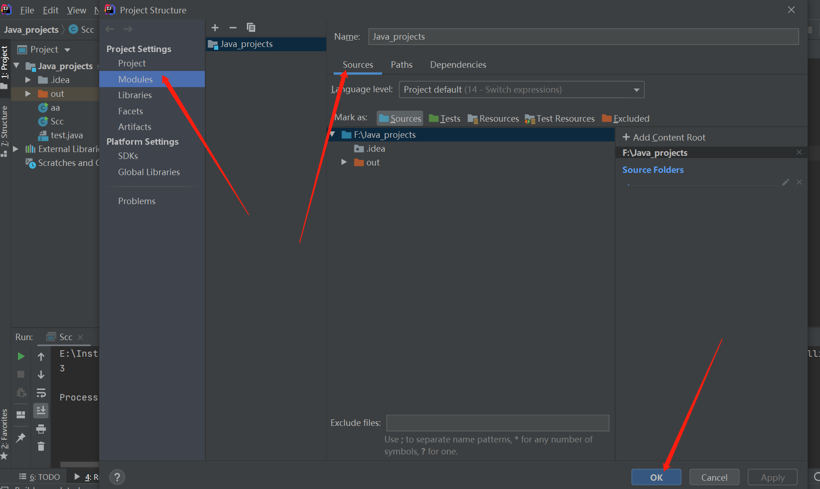820x489 pixels.
Task: Rerun the Scc program with the green play icon
Action: pyautogui.click(x=20, y=356)
